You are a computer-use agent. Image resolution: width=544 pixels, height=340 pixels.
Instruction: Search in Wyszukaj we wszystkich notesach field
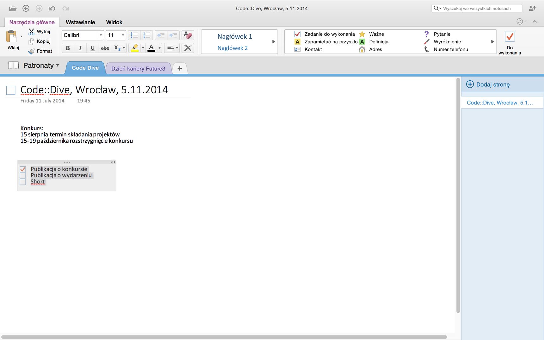477,9
